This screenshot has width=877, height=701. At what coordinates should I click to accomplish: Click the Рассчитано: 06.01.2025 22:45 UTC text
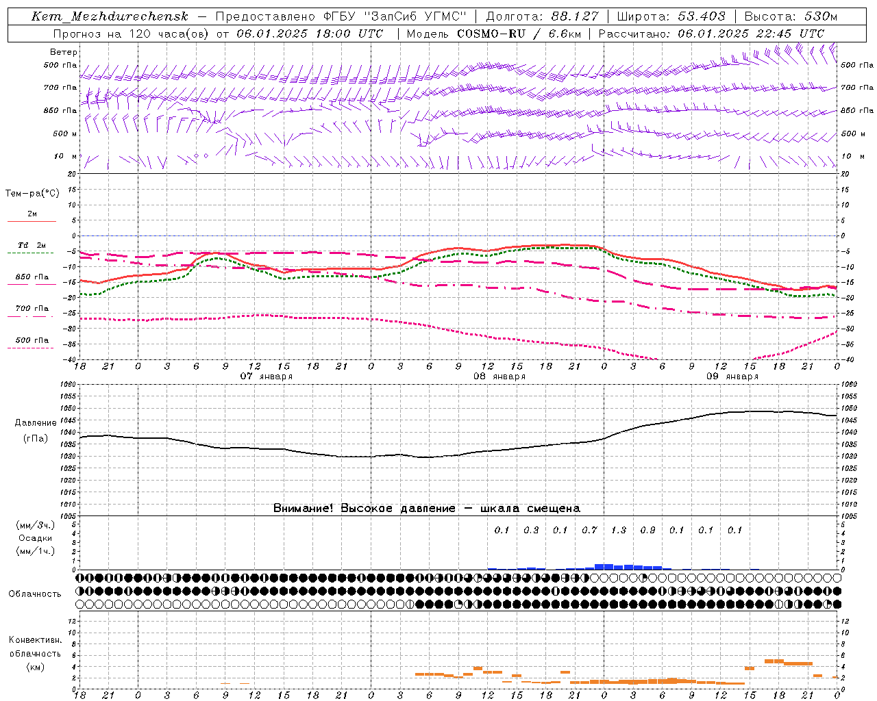click(711, 34)
